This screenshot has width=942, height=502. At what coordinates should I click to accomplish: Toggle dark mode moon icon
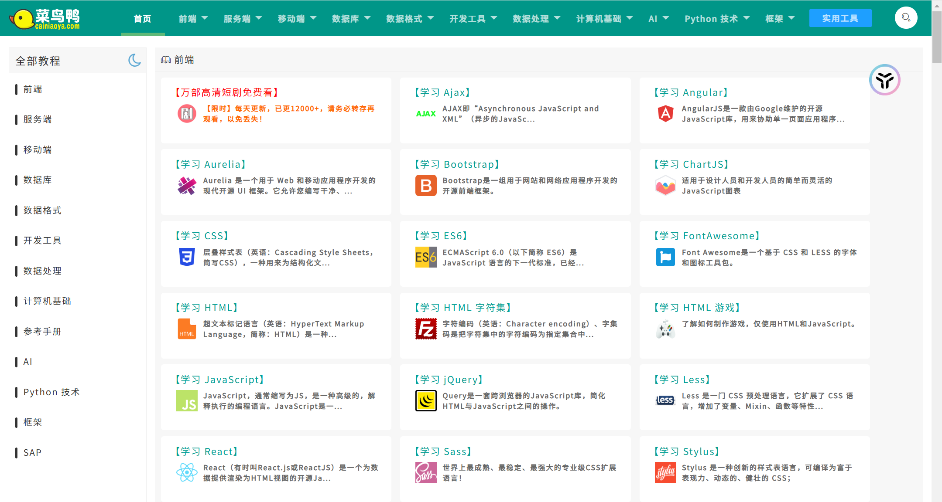pos(134,60)
